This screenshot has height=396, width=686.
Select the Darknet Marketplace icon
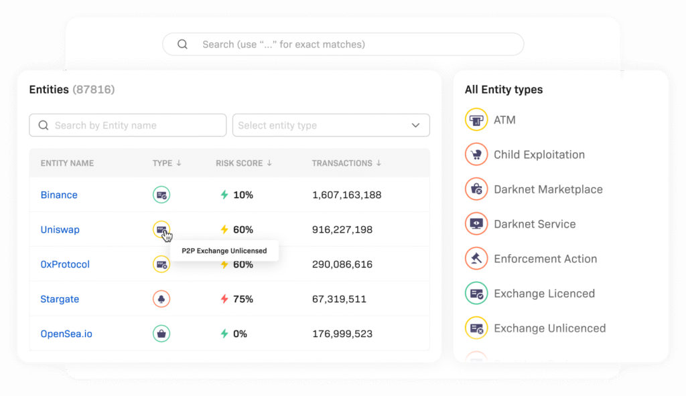pyautogui.click(x=476, y=189)
